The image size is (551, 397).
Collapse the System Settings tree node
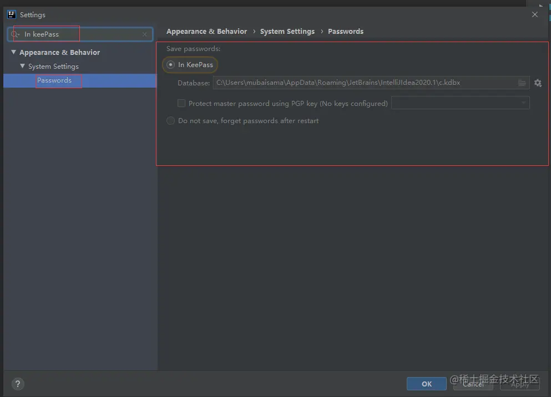click(23, 66)
